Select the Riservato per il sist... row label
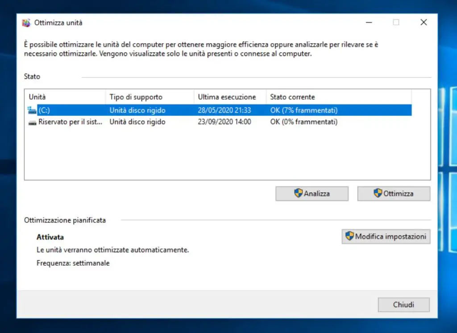This screenshot has height=333, width=457. click(x=70, y=122)
